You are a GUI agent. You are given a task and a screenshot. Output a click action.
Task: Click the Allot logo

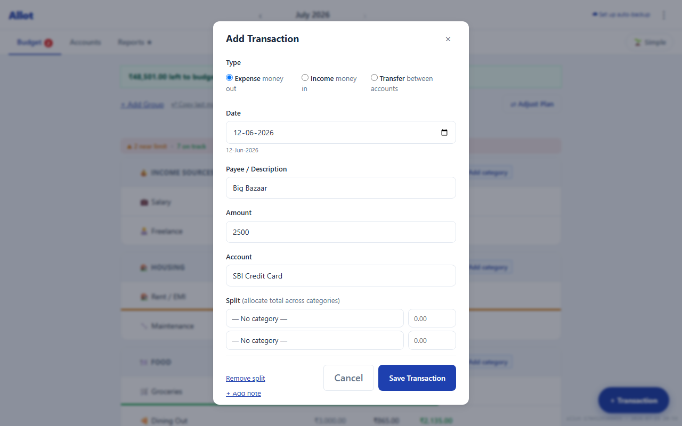click(x=21, y=15)
